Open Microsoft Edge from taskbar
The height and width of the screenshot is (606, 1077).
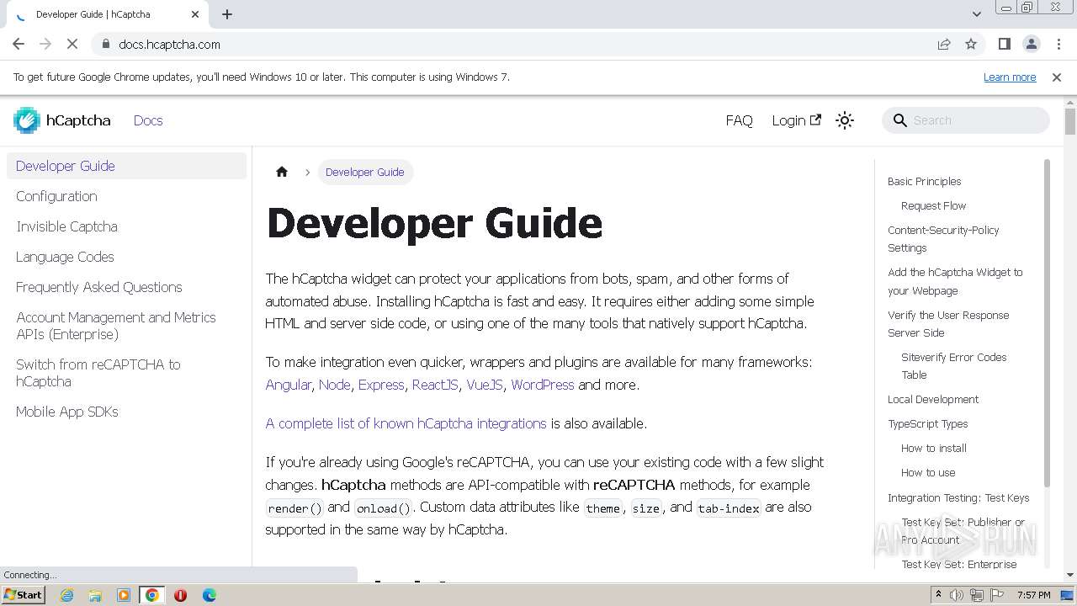click(210, 595)
